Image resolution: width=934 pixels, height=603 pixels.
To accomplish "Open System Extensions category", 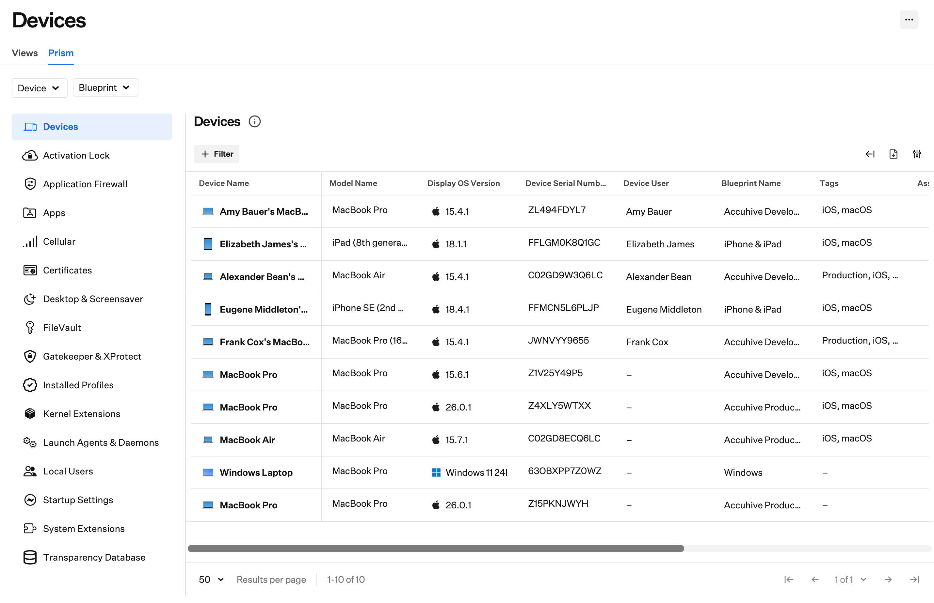I will click(92, 529).
